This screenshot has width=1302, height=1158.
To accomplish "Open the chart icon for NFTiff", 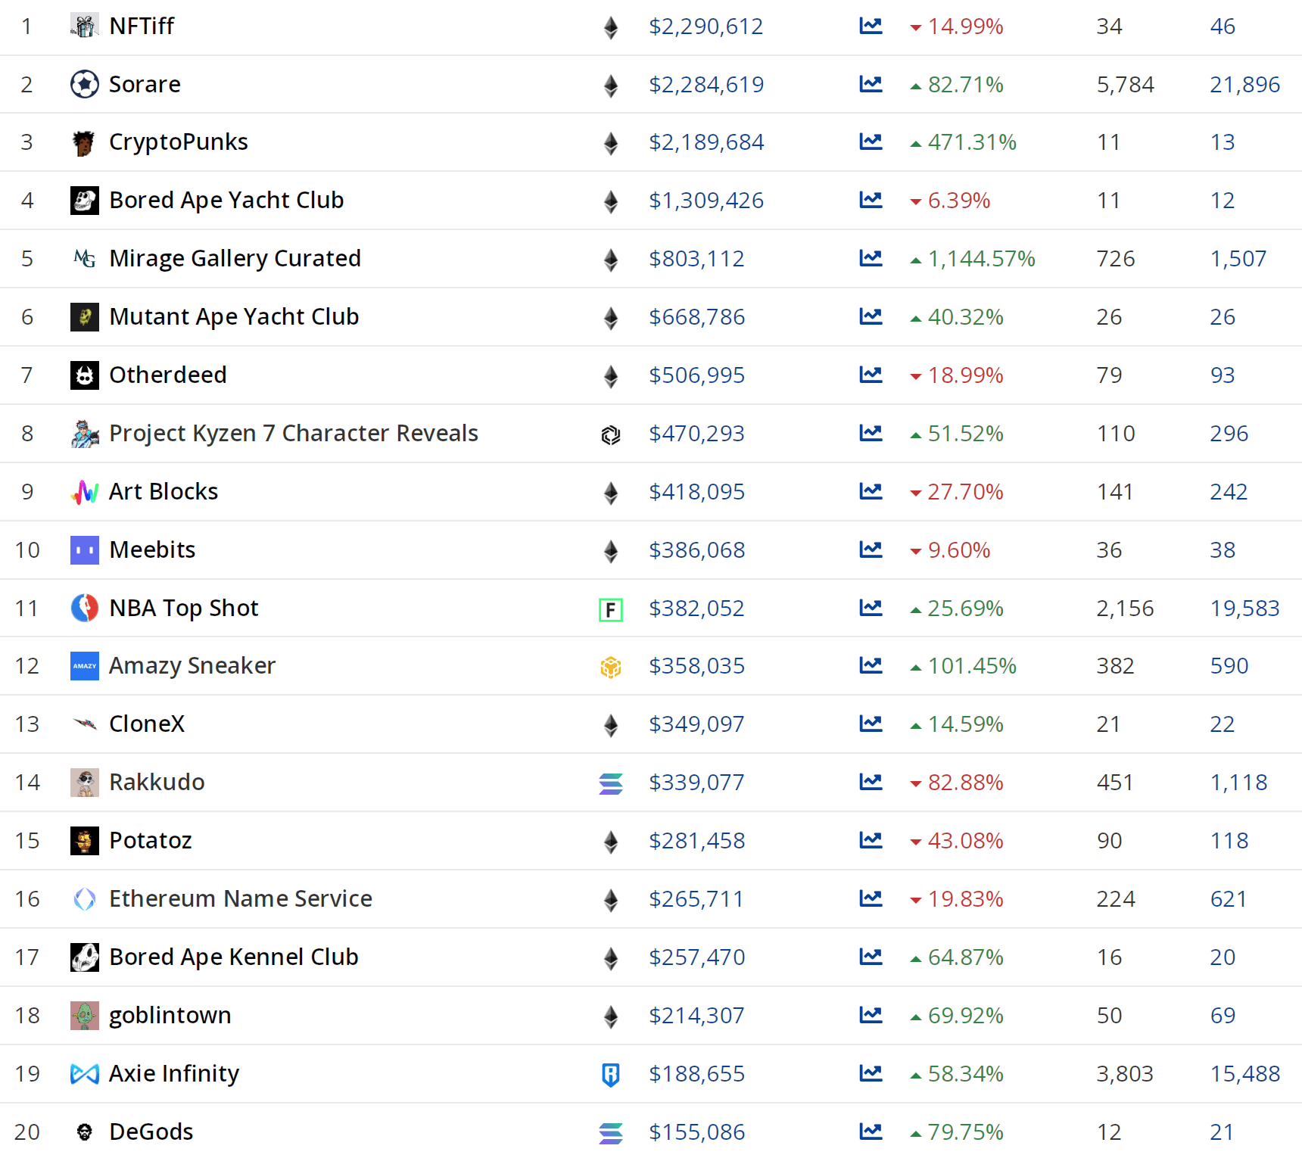I will [871, 26].
